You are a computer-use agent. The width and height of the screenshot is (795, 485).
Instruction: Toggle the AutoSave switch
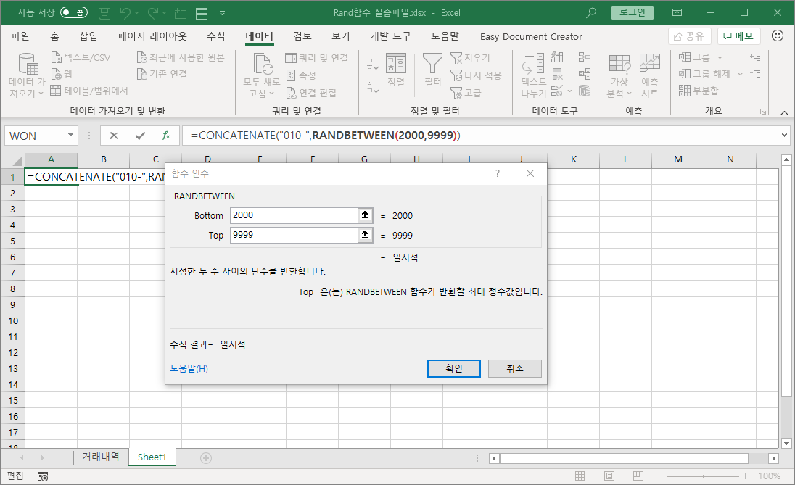tap(73, 12)
